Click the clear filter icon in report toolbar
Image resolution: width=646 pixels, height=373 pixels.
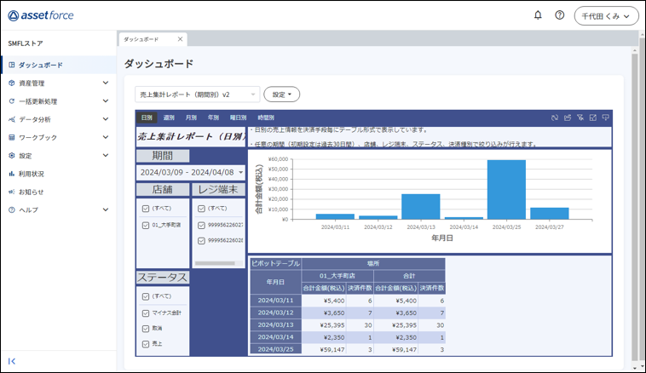coord(580,118)
